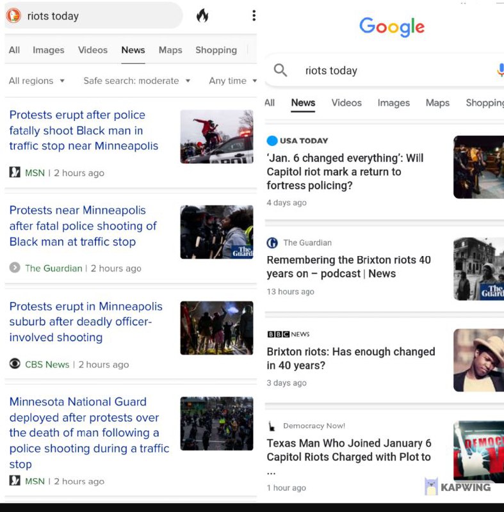
Task: Open the Safe search: moderate dropdown
Action: pyautogui.click(x=136, y=81)
